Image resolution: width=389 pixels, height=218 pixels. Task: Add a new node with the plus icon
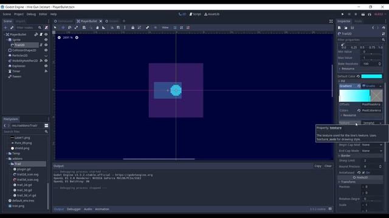click(x=5, y=28)
